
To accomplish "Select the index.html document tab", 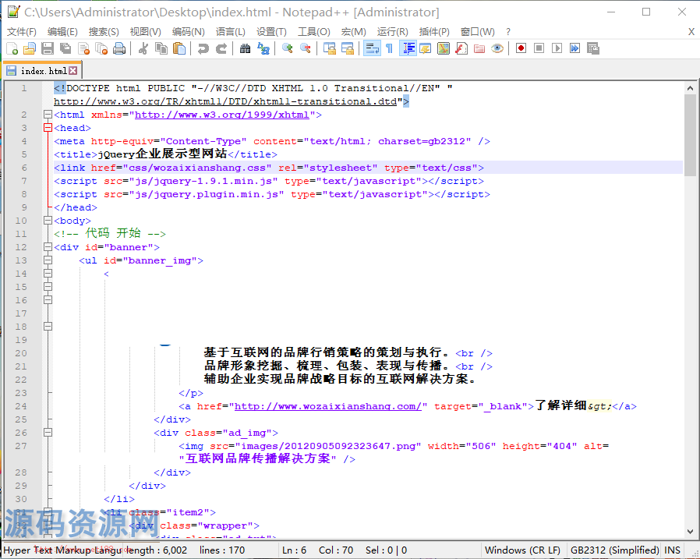I will [x=44, y=70].
